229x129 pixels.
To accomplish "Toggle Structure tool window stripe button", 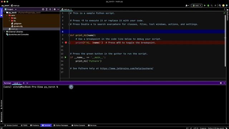I will pyautogui.click(x=1, y=104).
